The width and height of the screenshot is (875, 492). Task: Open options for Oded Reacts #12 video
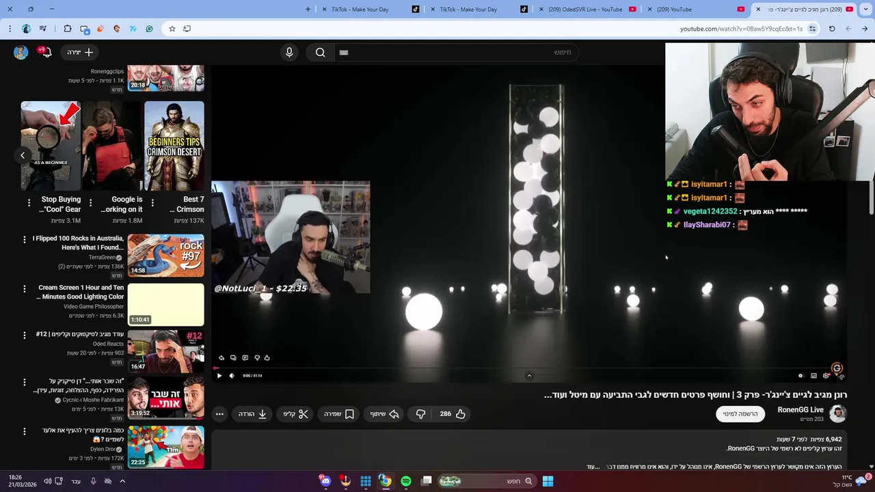[25, 336]
